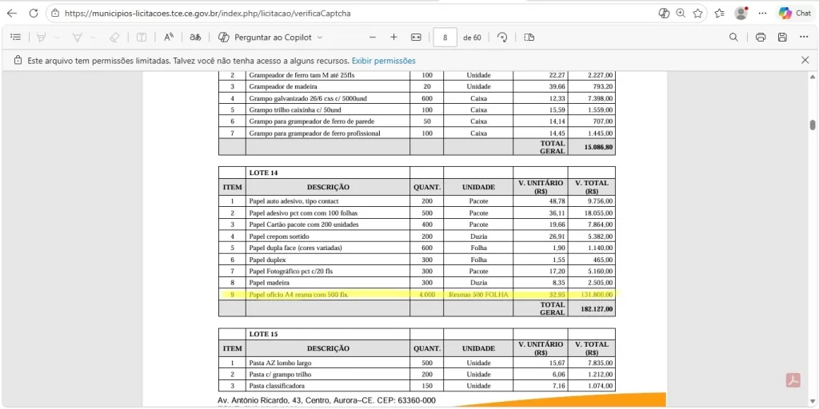Open the PDF table of contents sidebar
This screenshot has width=819, height=409.
pyautogui.click(x=15, y=38)
